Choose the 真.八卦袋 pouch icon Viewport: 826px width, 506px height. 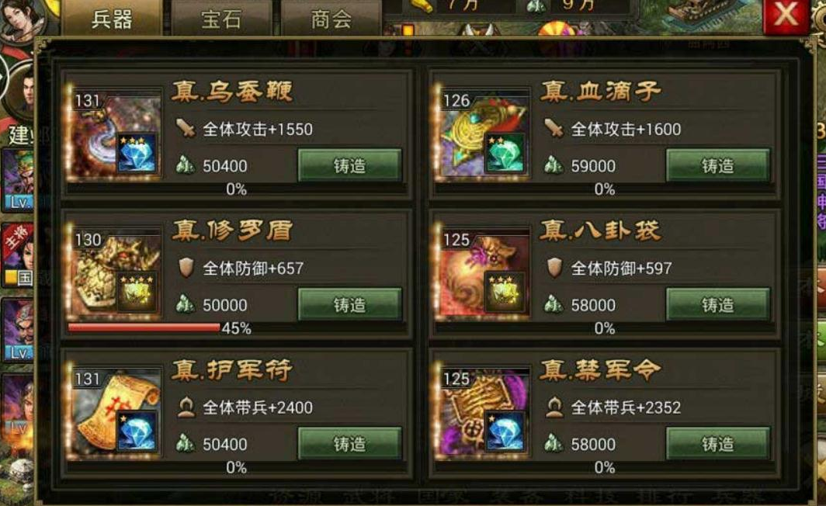tap(484, 274)
